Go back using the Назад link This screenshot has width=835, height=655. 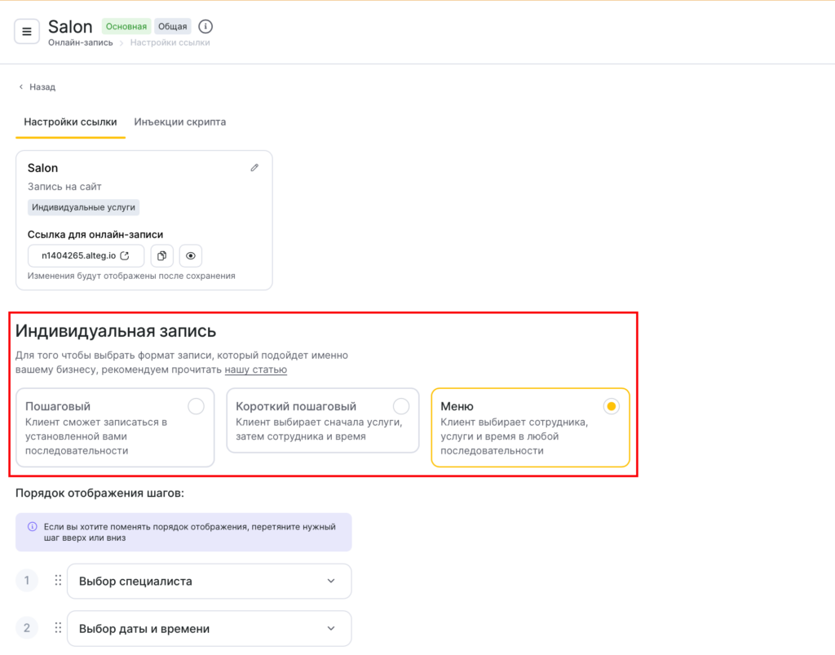pos(38,87)
